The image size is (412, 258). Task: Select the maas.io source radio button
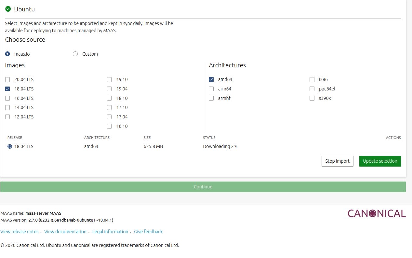coord(7,54)
